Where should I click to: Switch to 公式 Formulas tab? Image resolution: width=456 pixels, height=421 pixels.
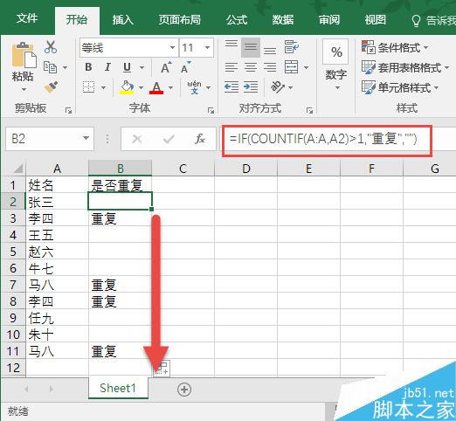237,20
